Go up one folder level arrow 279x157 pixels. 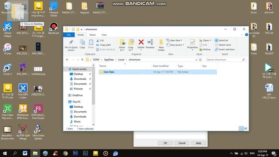point(82,60)
